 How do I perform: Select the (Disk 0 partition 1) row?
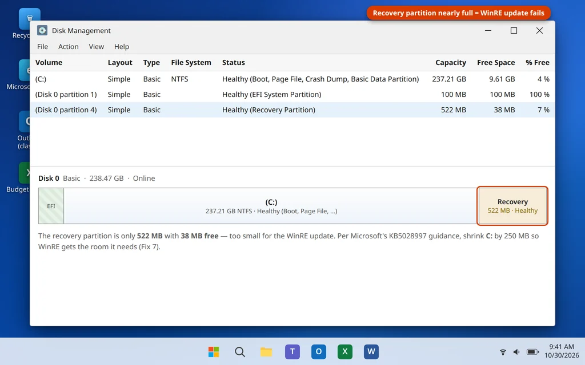(x=292, y=94)
